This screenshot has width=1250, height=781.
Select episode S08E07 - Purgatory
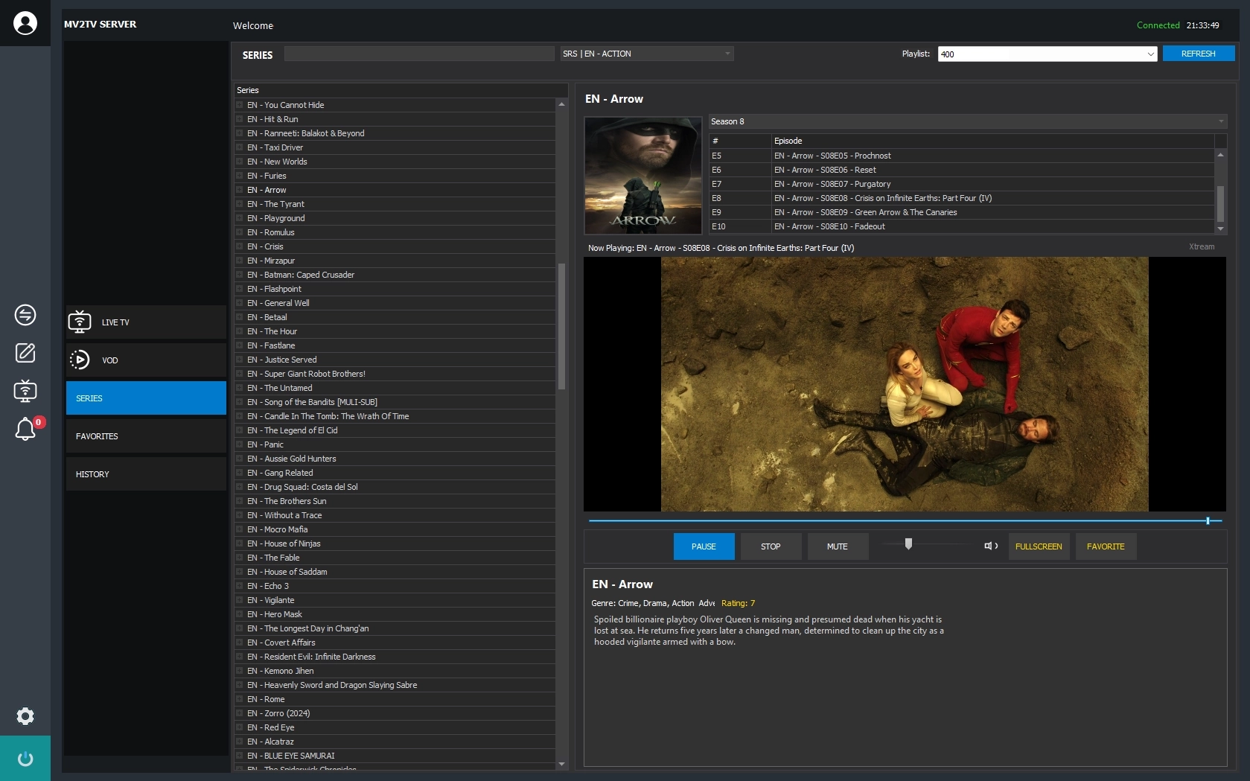(x=961, y=184)
